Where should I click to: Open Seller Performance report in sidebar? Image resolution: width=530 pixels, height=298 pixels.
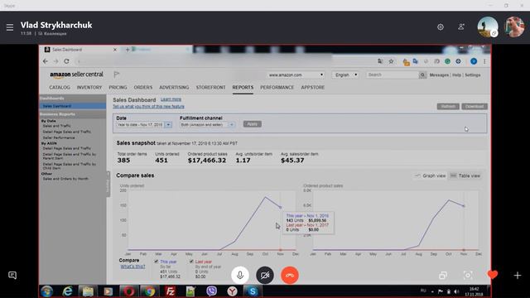(x=59, y=138)
